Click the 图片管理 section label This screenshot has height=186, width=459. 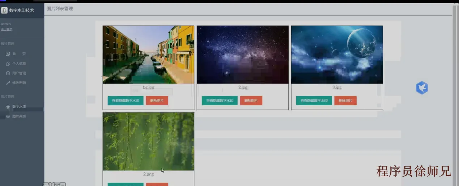[x=7, y=97]
